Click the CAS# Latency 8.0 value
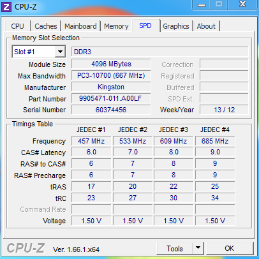This screenshot has height=259, width=259. 174,152
